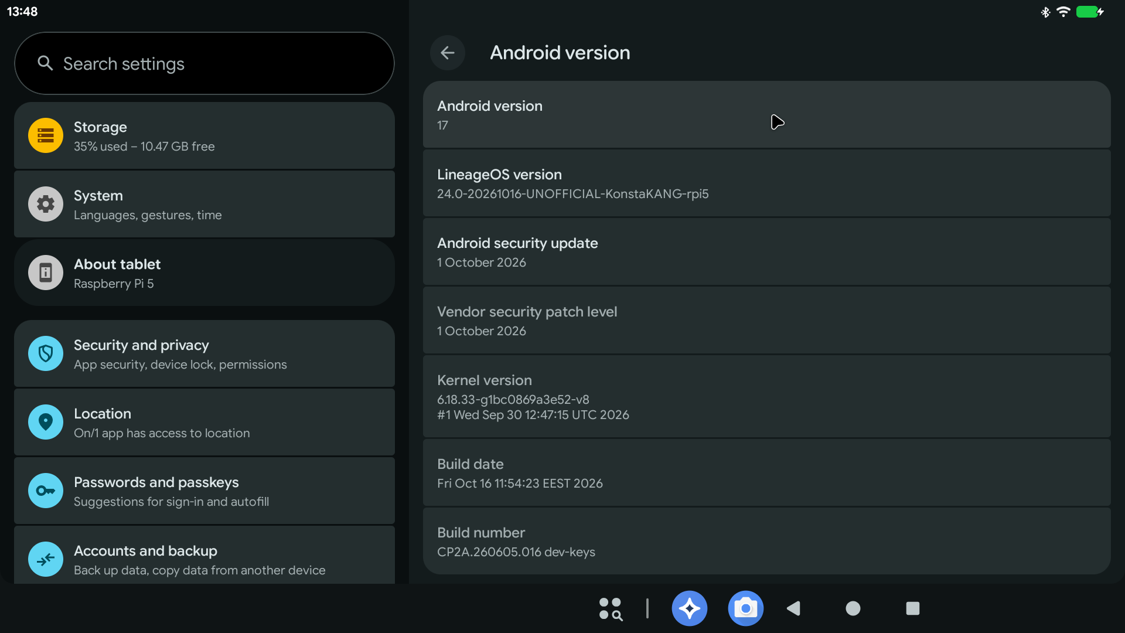Select the Build date row
Viewport: 1125px width, 633px height.
tap(767, 472)
